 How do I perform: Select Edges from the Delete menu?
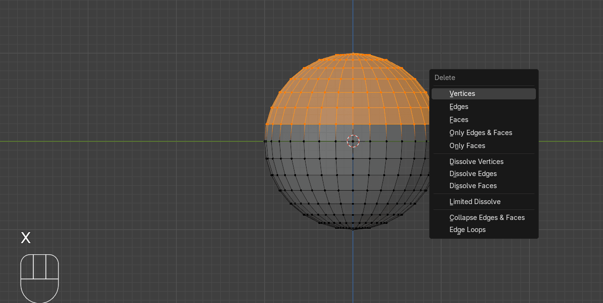pyautogui.click(x=459, y=107)
